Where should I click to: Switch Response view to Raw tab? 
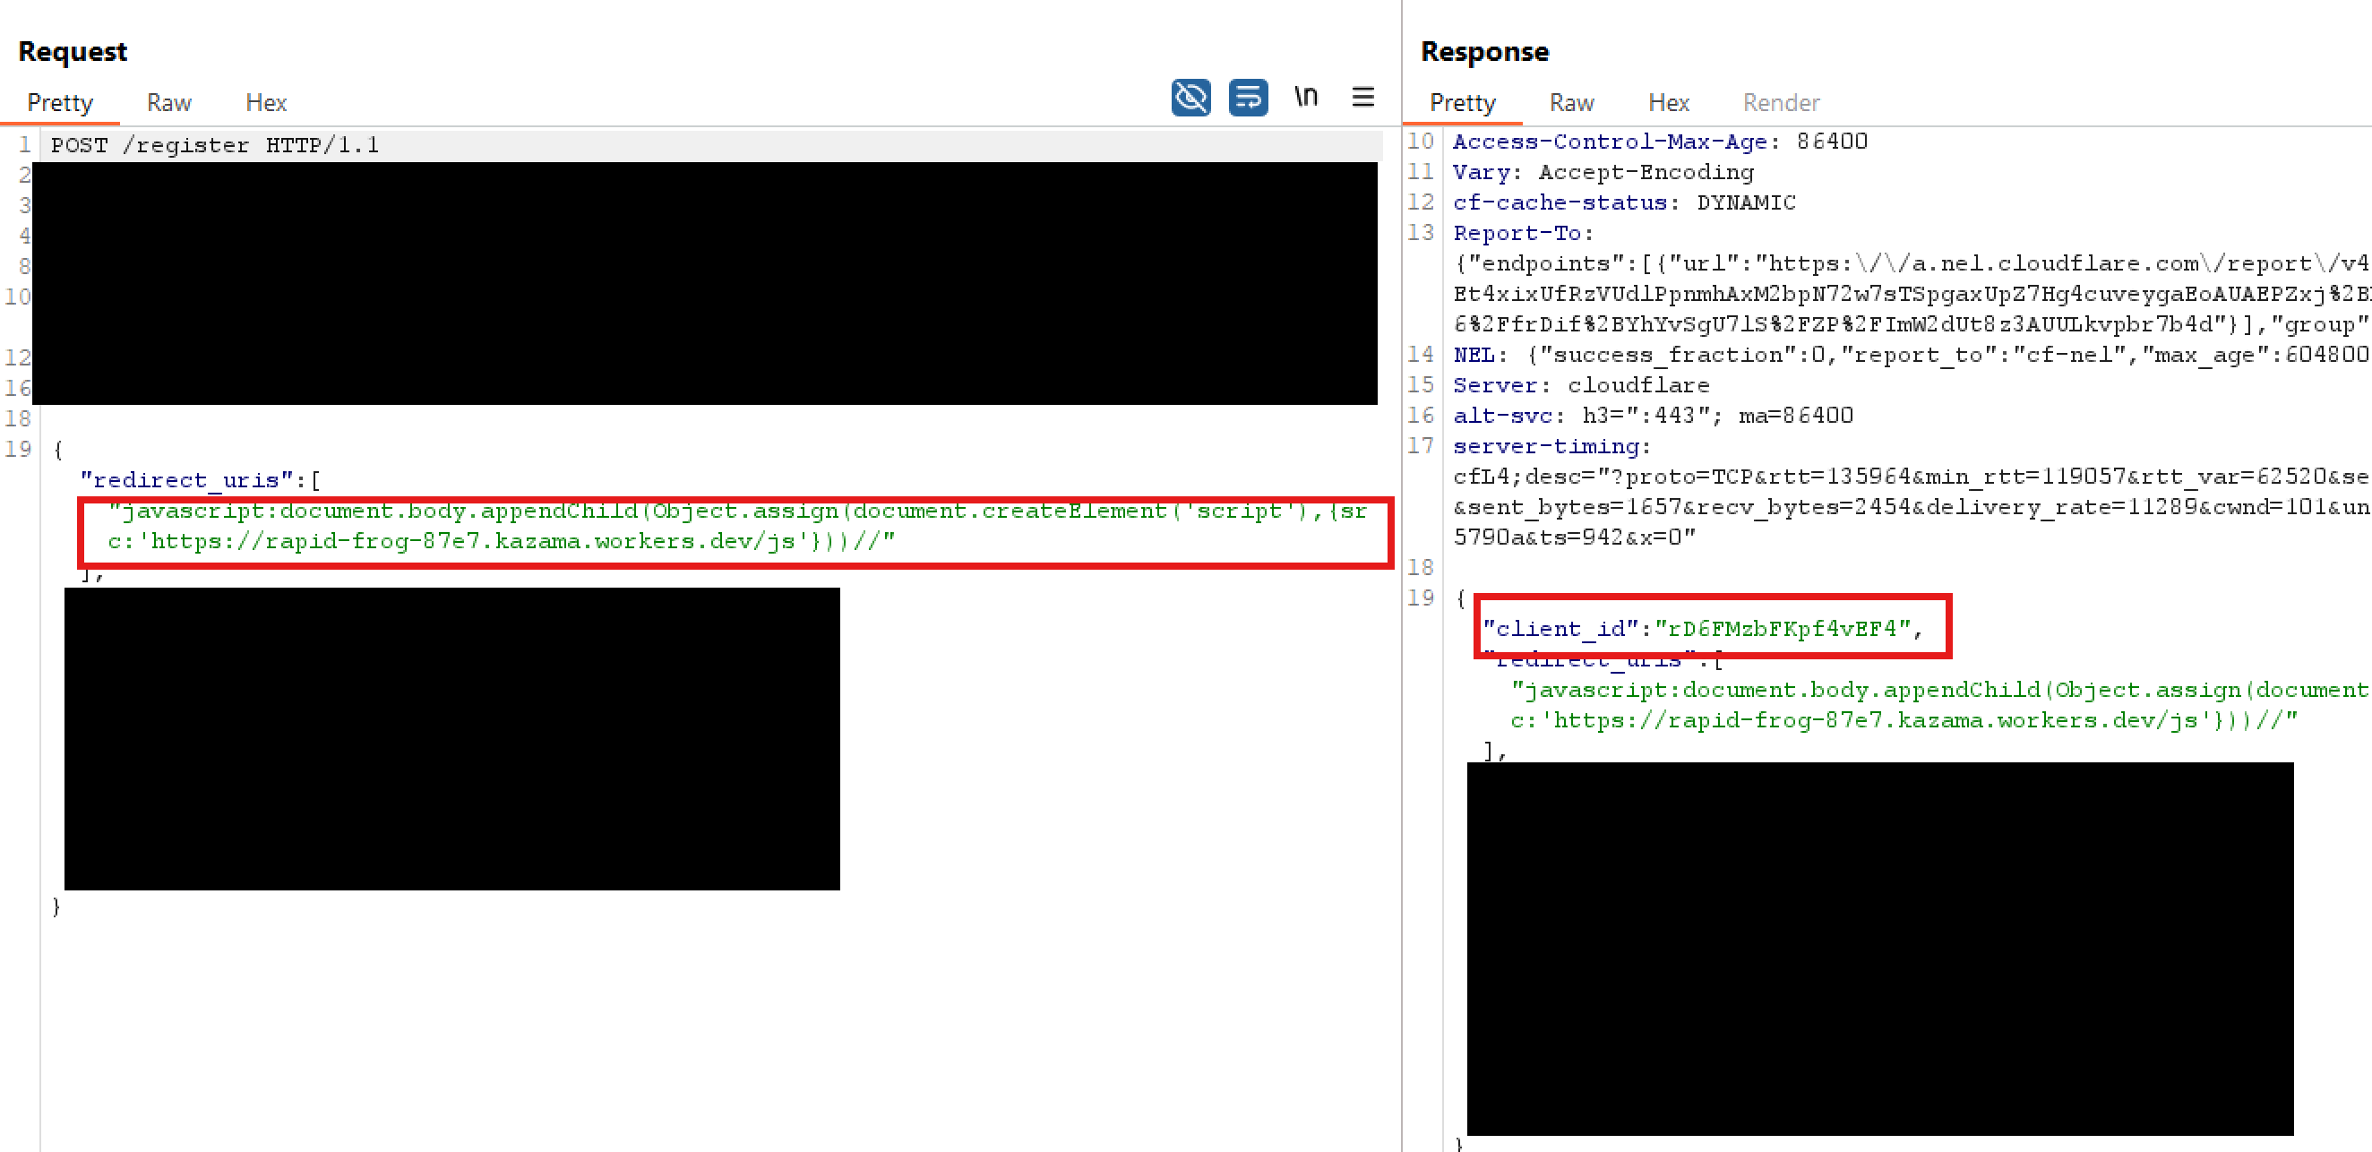pyautogui.click(x=1571, y=102)
